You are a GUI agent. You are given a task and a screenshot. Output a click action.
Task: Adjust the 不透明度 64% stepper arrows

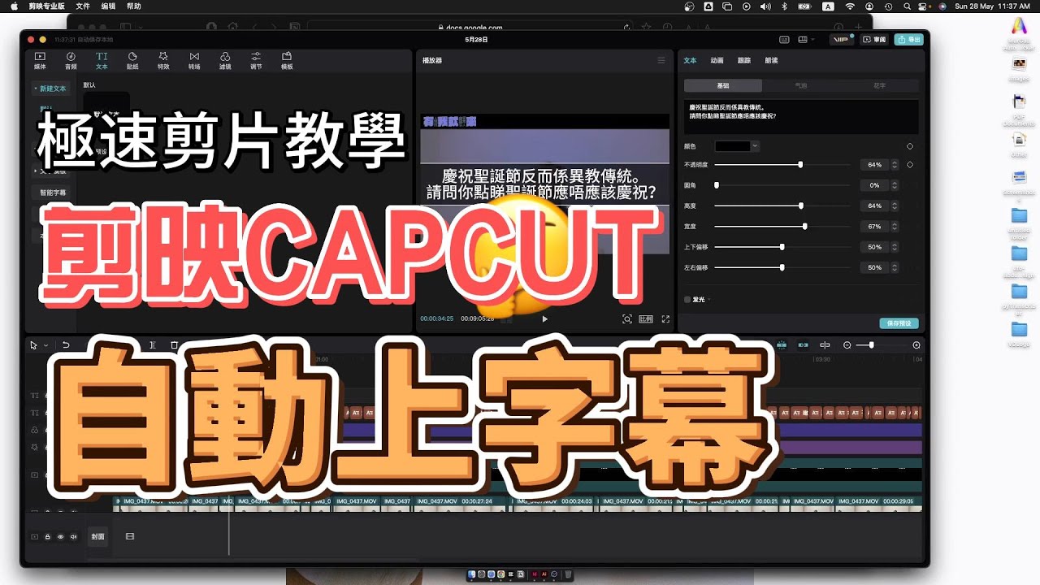[x=895, y=165]
